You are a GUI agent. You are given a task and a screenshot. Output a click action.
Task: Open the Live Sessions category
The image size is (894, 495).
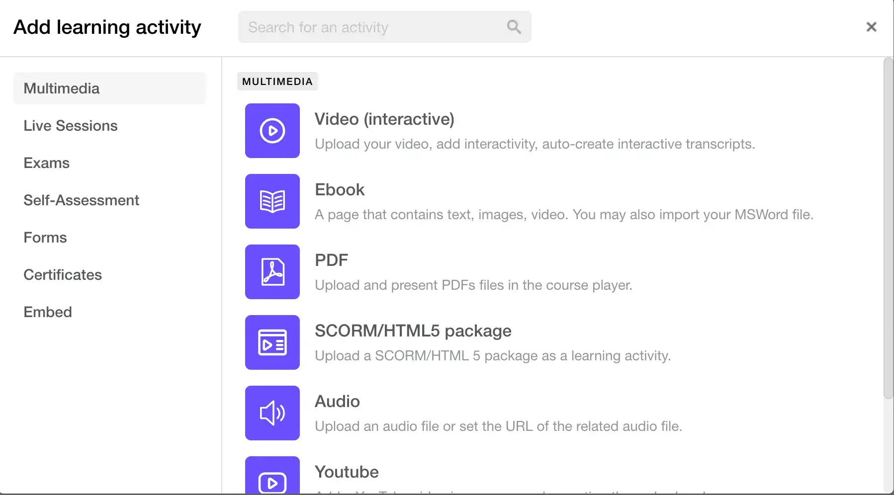[x=70, y=125]
